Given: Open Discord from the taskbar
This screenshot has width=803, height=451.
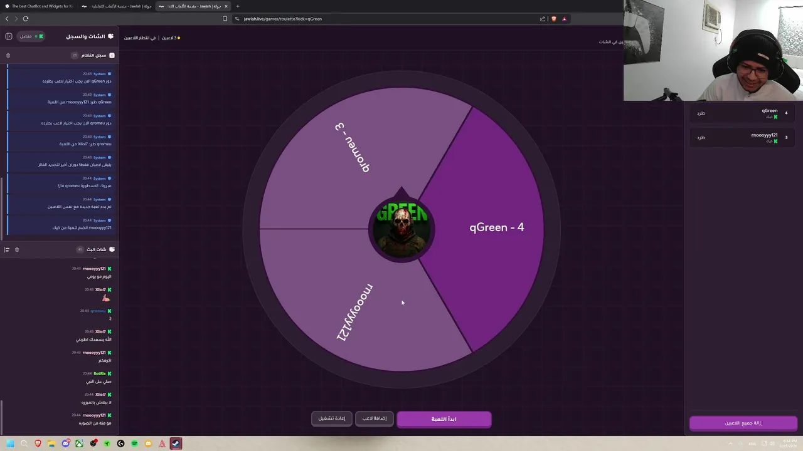Looking at the screenshot, I should tap(65, 443).
